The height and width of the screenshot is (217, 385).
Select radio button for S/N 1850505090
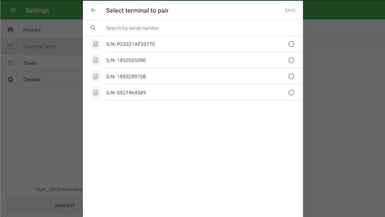click(291, 60)
